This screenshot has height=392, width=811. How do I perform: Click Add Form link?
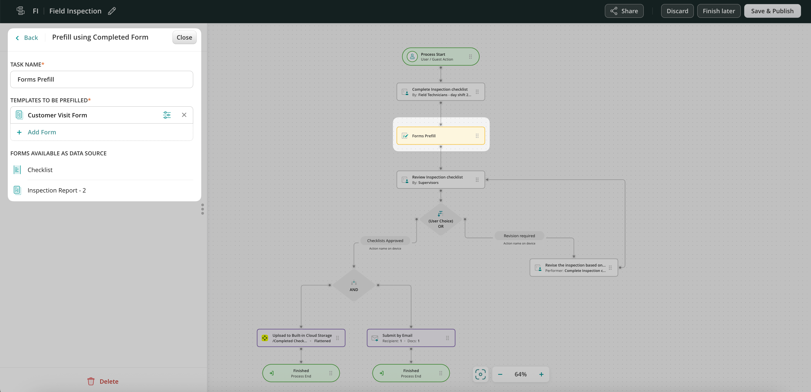point(41,132)
